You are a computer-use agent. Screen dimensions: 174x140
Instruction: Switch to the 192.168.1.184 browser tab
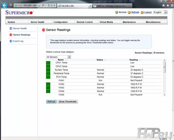click(75, 6)
